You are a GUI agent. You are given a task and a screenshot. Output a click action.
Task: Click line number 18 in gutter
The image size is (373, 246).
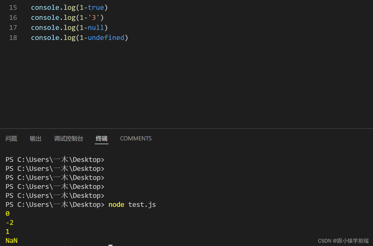click(x=13, y=38)
